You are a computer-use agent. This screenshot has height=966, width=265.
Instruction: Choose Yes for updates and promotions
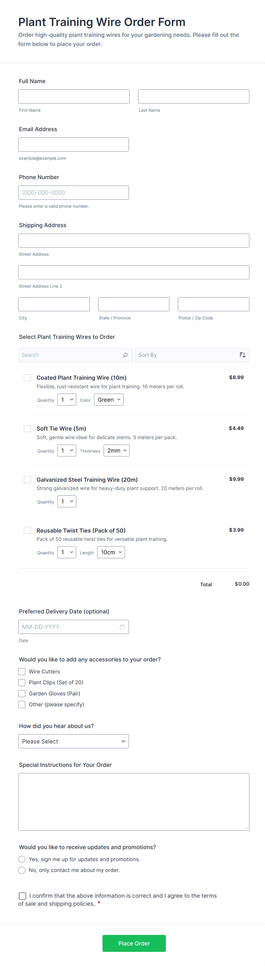point(22,859)
